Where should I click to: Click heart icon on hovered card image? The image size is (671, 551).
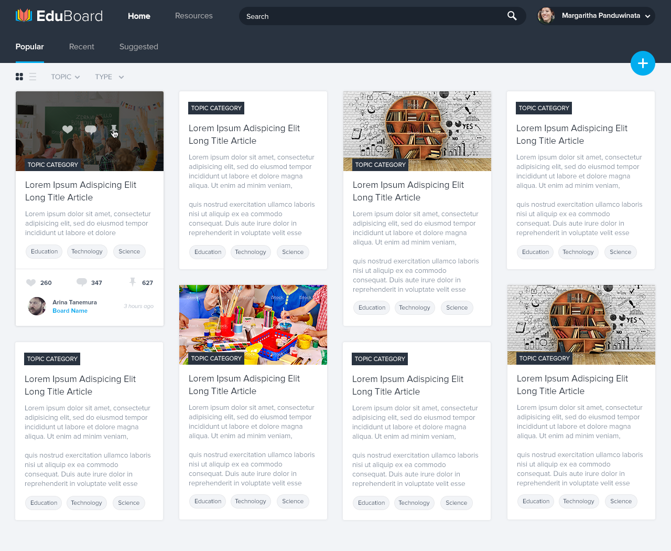point(68,130)
